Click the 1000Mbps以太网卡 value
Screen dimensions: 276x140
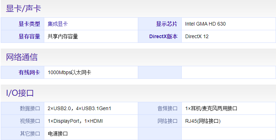pos(69,72)
